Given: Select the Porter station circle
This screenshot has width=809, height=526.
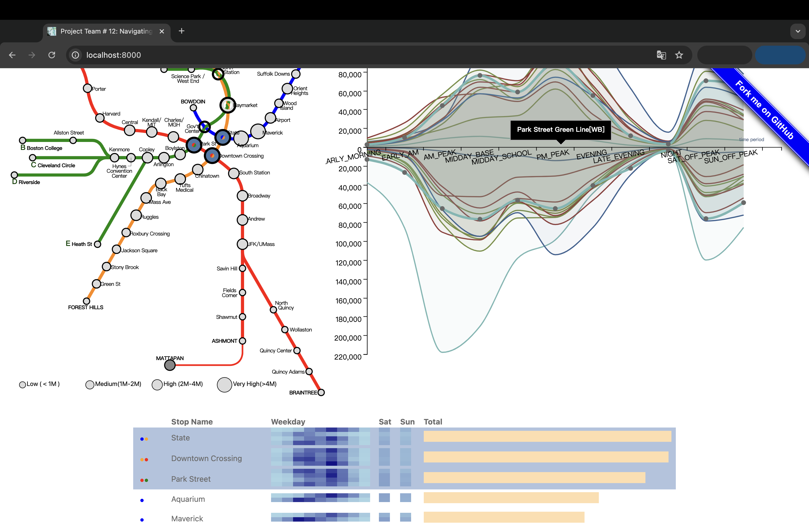Looking at the screenshot, I should [x=87, y=88].
